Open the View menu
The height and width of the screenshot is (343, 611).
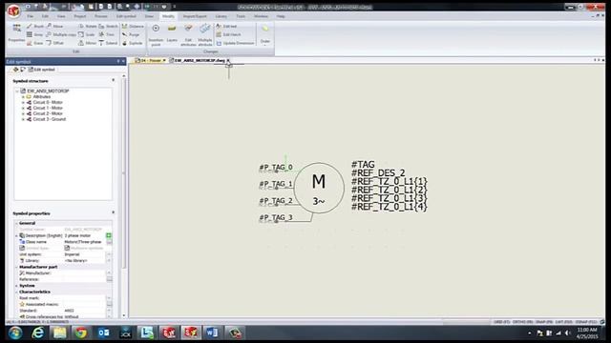(x=61, y=16)
